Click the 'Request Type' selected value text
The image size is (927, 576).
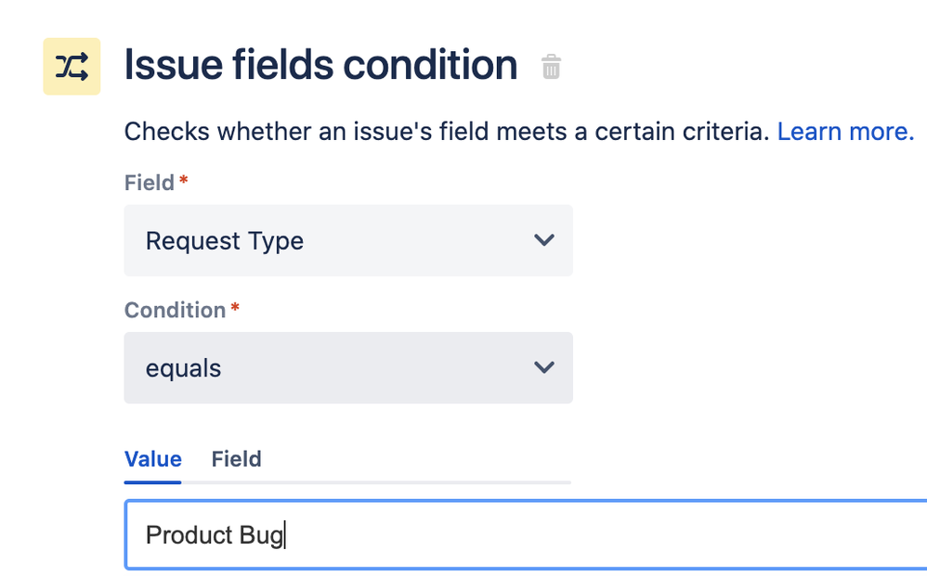225,241
